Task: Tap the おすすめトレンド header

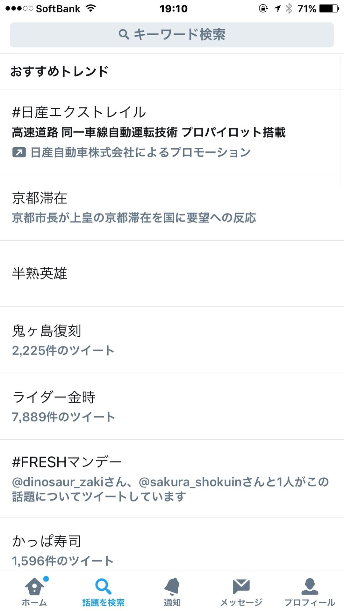Action: (x=59, y=71)
